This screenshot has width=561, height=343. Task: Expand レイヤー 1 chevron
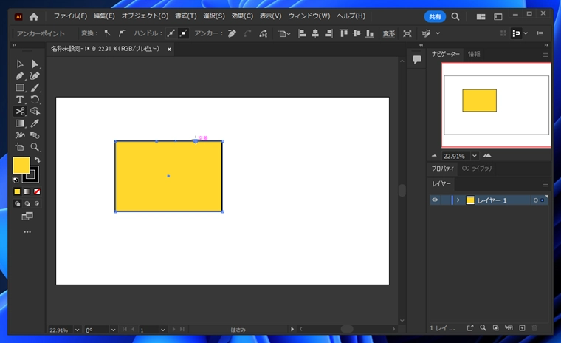point(458,200)
